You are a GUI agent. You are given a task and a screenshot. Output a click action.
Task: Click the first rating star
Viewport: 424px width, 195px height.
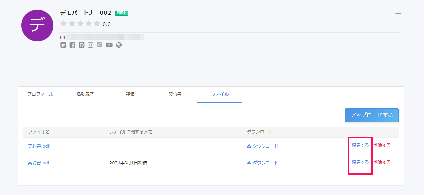click(64, 24)
